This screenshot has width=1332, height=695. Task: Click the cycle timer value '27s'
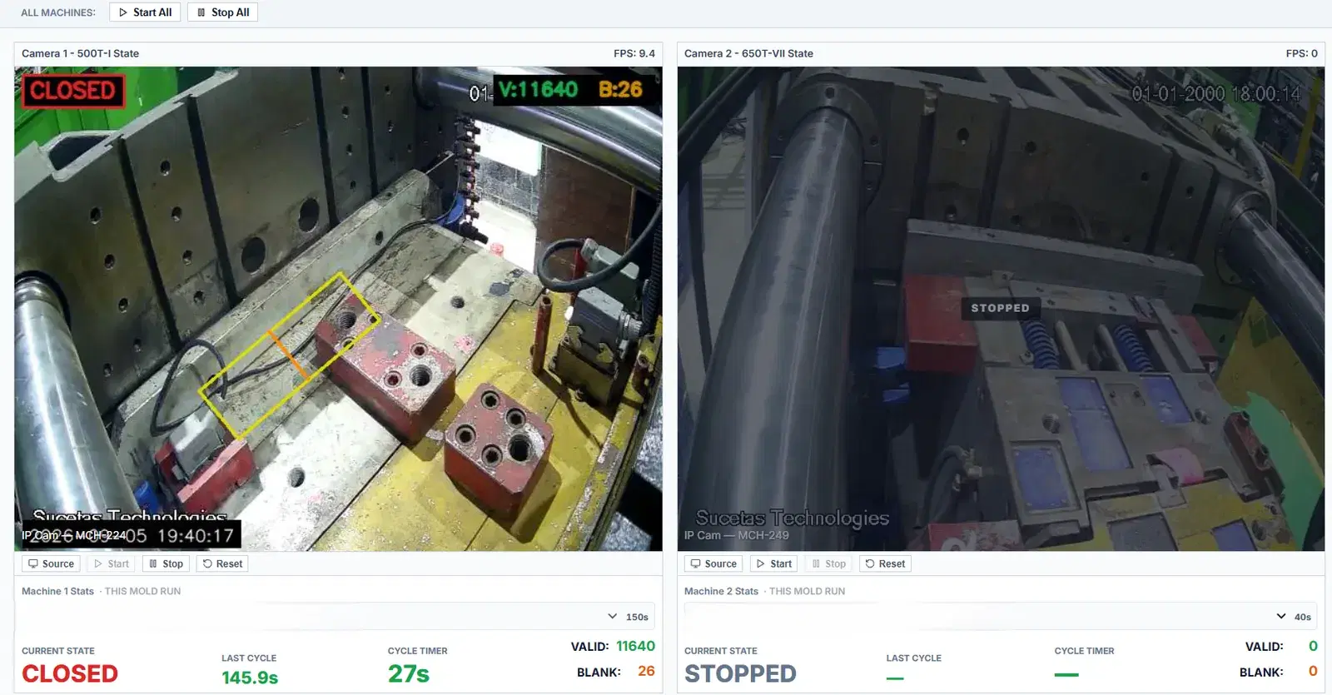coord(409,673)
